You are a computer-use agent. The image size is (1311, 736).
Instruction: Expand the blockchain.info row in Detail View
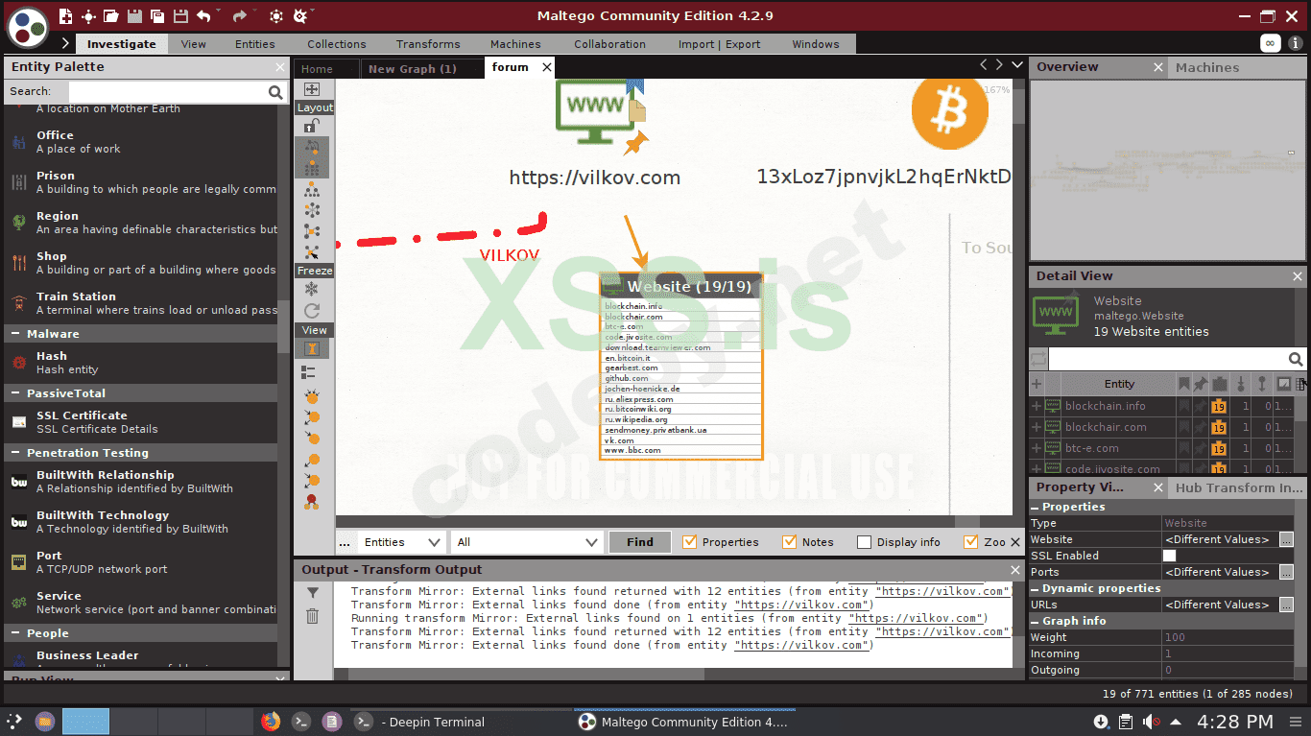click(x=1037, y=406)
